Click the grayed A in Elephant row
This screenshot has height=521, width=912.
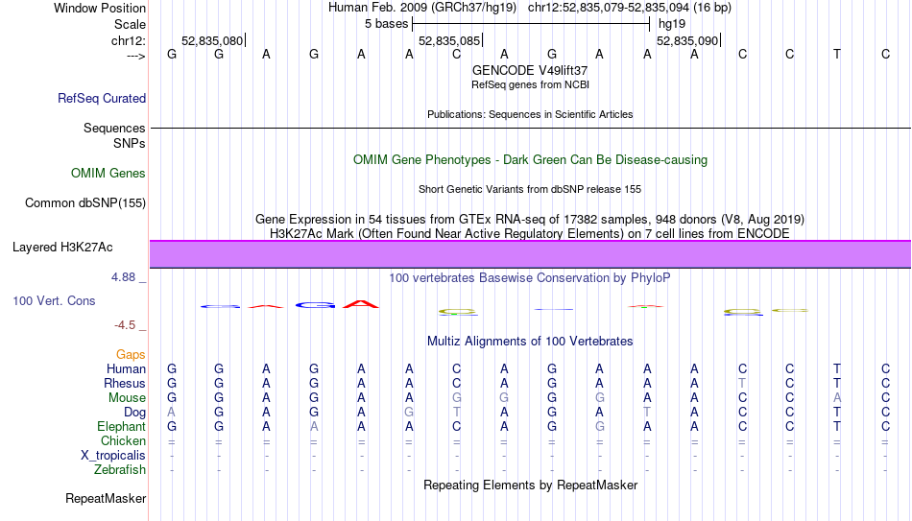point(314,427)
